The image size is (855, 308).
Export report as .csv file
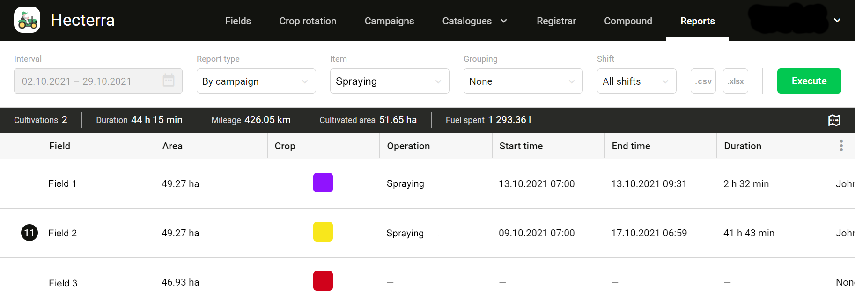(x=703, y=81)
